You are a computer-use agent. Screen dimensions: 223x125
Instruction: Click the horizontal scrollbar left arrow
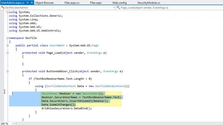click(x=16, y=124)
